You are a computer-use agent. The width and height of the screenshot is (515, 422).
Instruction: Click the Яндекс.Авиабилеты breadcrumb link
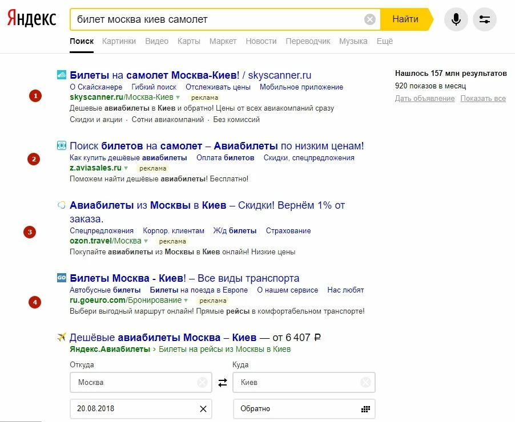110,349
